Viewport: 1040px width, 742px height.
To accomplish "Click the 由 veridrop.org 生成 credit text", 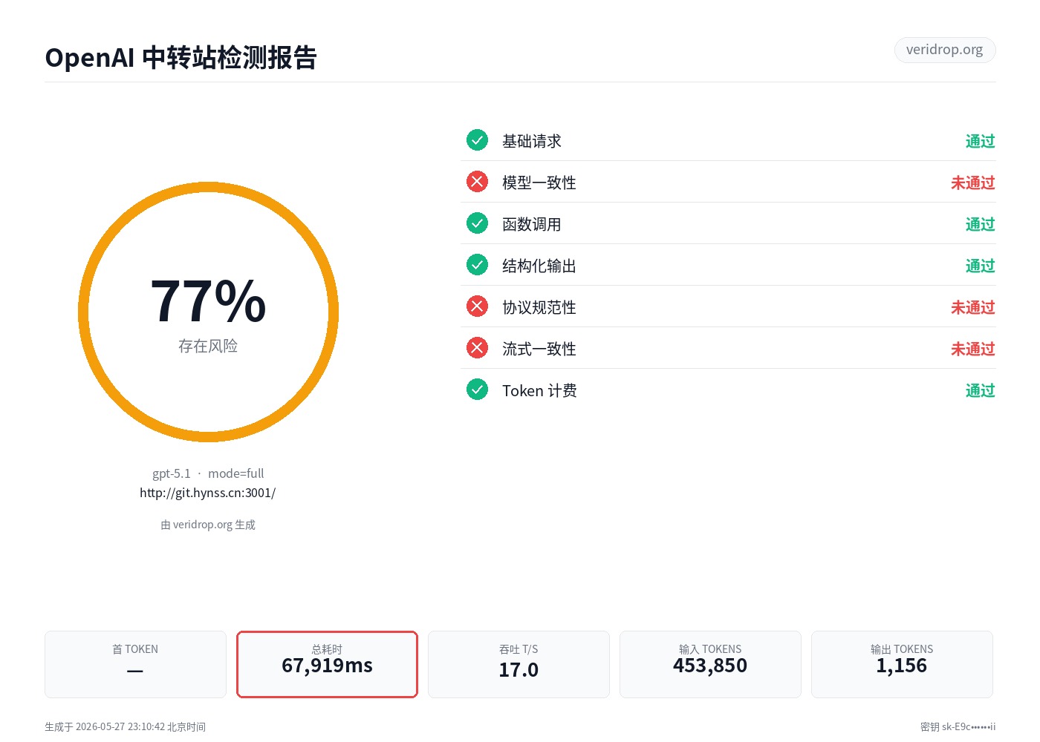I will [208, 525].
